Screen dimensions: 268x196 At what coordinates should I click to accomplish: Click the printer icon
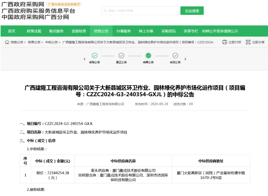[224, 42]
